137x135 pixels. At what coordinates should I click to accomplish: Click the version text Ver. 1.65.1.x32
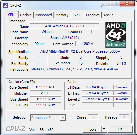pyautogui.click(x=41, y=130)
